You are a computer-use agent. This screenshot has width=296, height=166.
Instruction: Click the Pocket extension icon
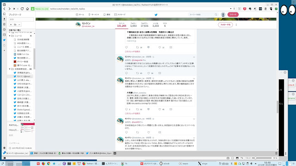pyautogui.click(x=245, y=9)
